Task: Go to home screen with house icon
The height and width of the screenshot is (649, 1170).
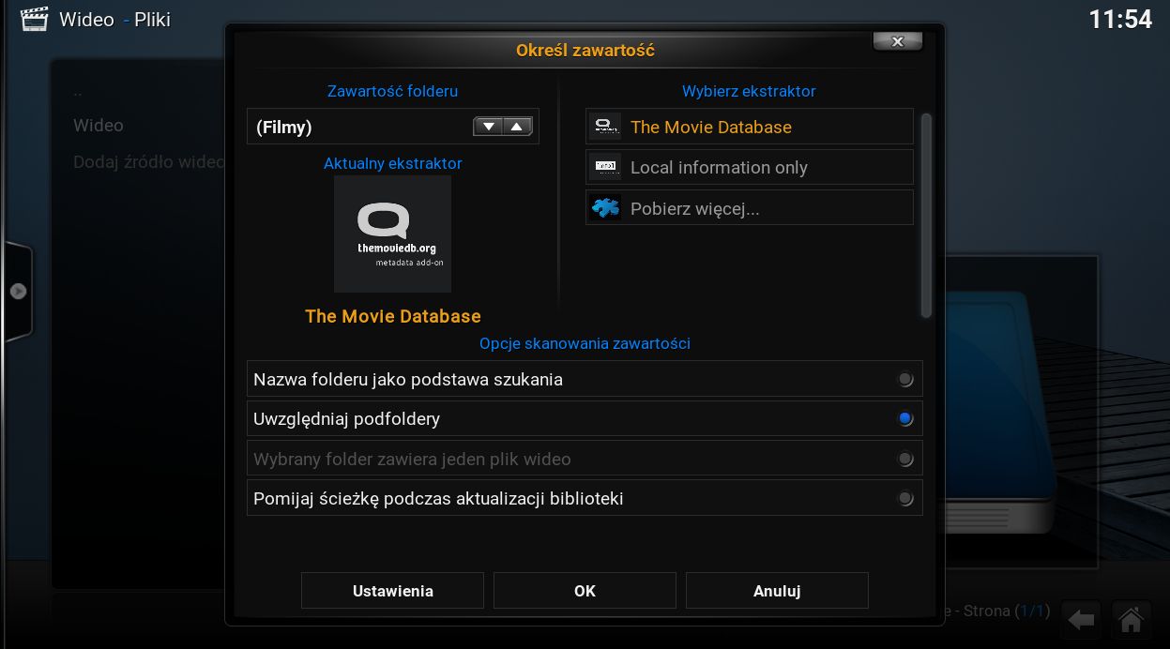Action: [x=1131, y=620]
